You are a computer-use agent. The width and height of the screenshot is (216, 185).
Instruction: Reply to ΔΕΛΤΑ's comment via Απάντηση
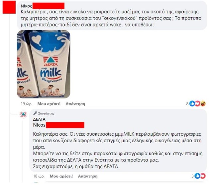tap(88, 176)
